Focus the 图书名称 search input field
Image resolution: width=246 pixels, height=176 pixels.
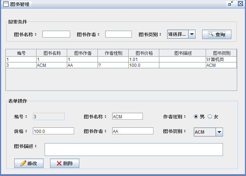coord(56,34)
